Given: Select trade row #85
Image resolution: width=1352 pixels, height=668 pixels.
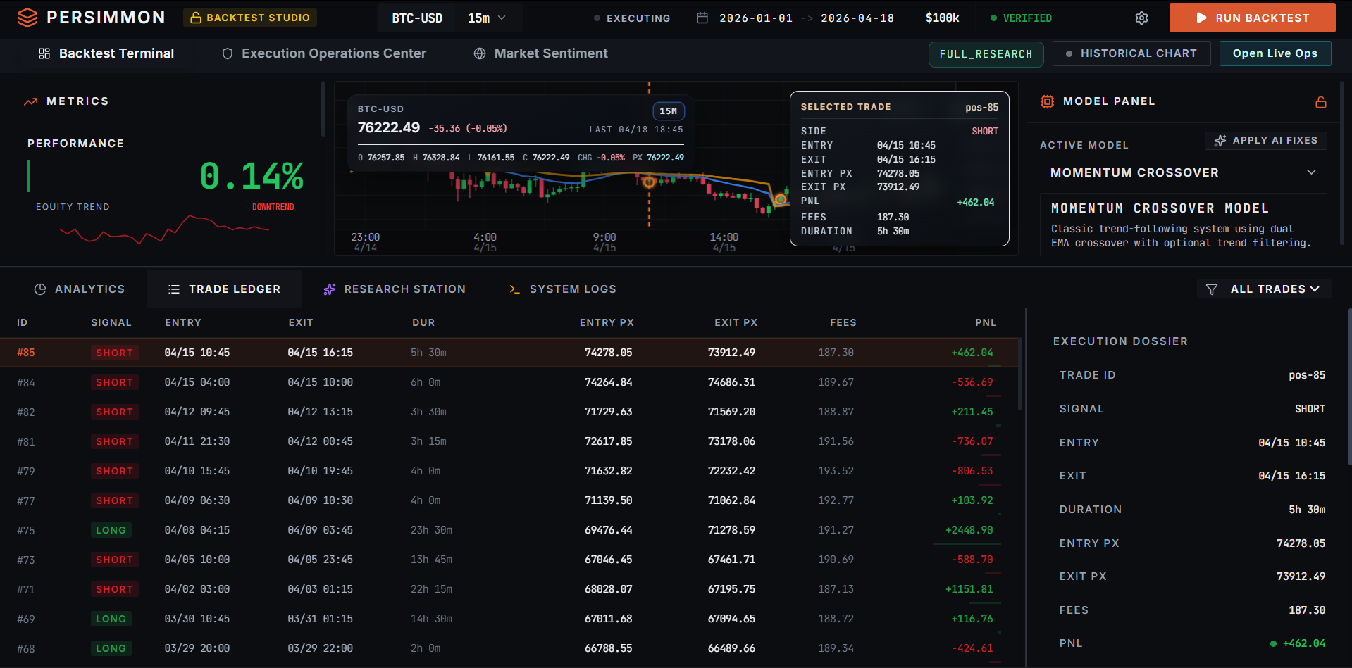Looking at the screenshot, I should [509, 353].
